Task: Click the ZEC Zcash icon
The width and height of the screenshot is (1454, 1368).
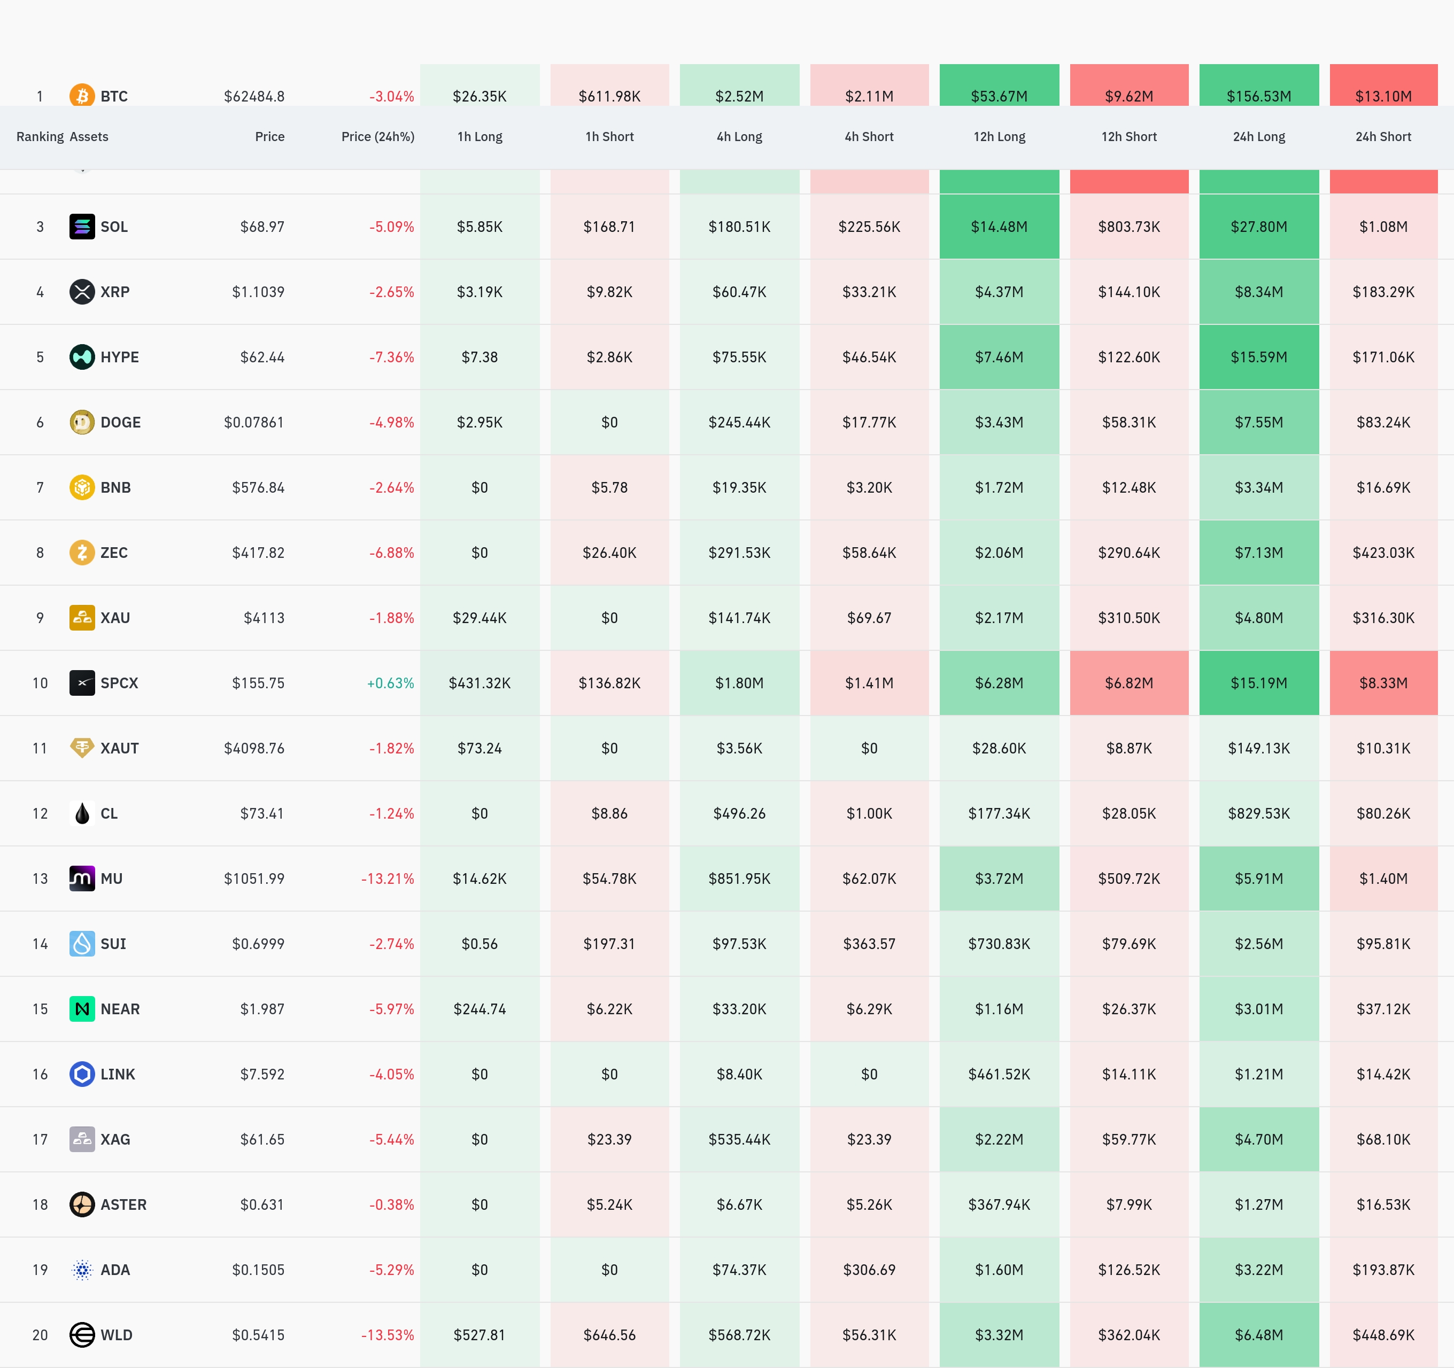Action: (82, 552)
